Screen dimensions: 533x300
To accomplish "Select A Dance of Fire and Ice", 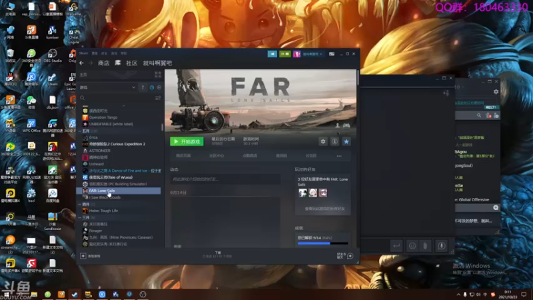I will (125, 171).
